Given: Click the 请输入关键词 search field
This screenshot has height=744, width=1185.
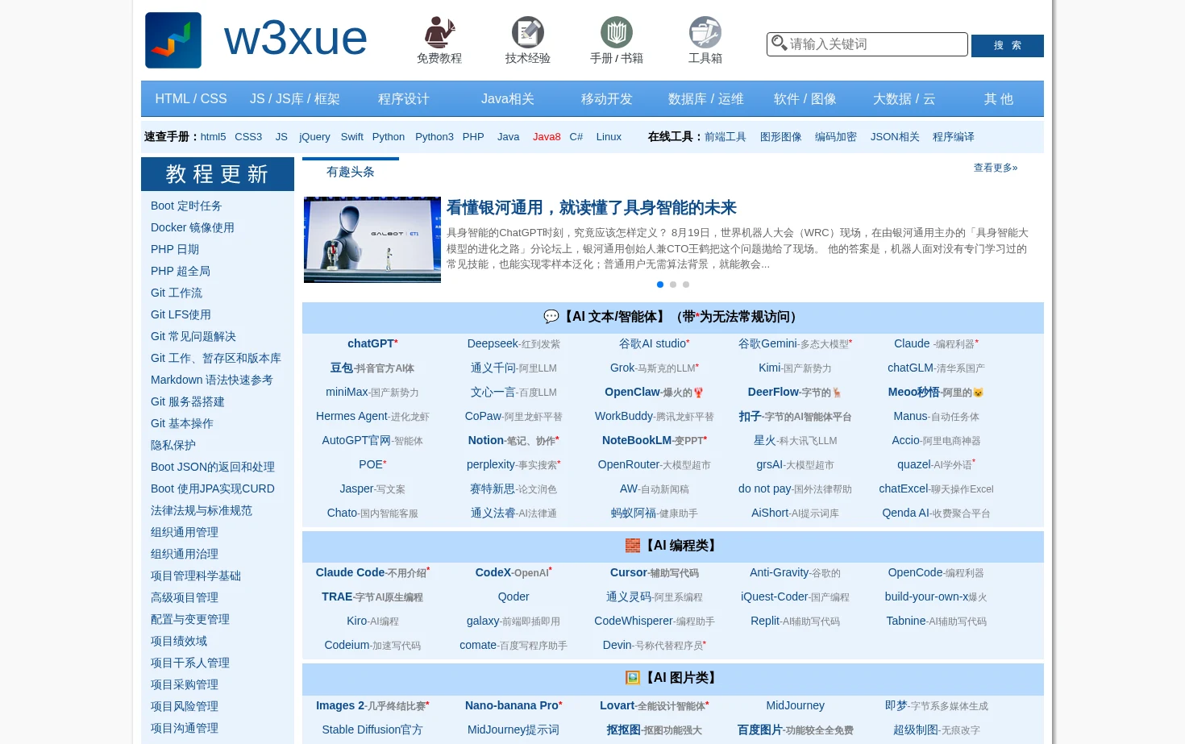Looking at the screenshot, I should tap(867, 44).
